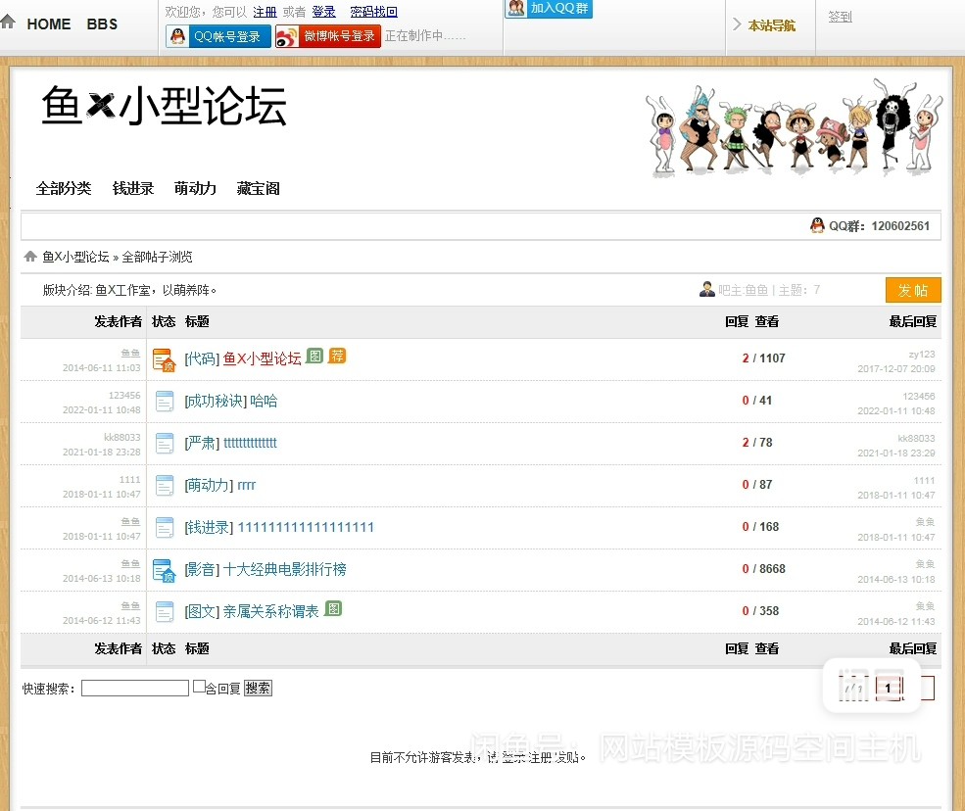Open the thread 亲属关系称谓表
This screenshot has height=811, width=965.
pos(270,611)
